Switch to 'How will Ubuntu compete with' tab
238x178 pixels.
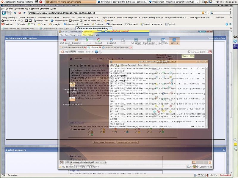click(x=19, y=28)
